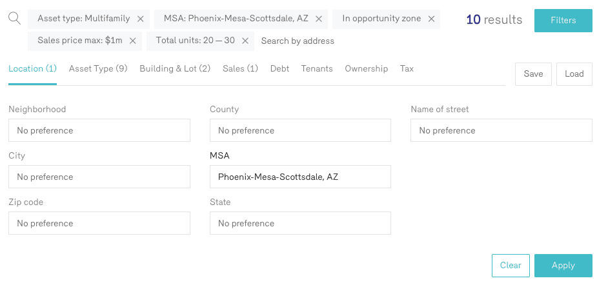The height and width of the screenshot is (285, 597).
Task: Remove the Total units 20—30 filter
Action: pos(245,41)
